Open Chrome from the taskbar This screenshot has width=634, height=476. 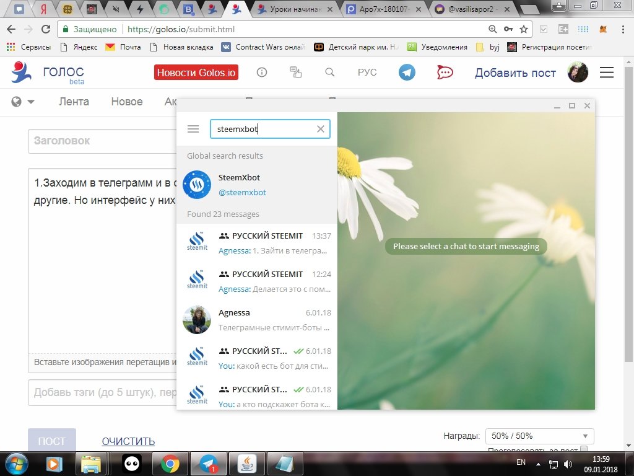point(170,464)
